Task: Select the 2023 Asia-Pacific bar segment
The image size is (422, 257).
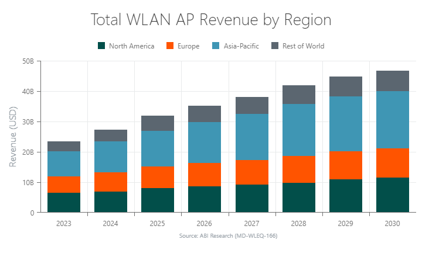Action: 64,164
